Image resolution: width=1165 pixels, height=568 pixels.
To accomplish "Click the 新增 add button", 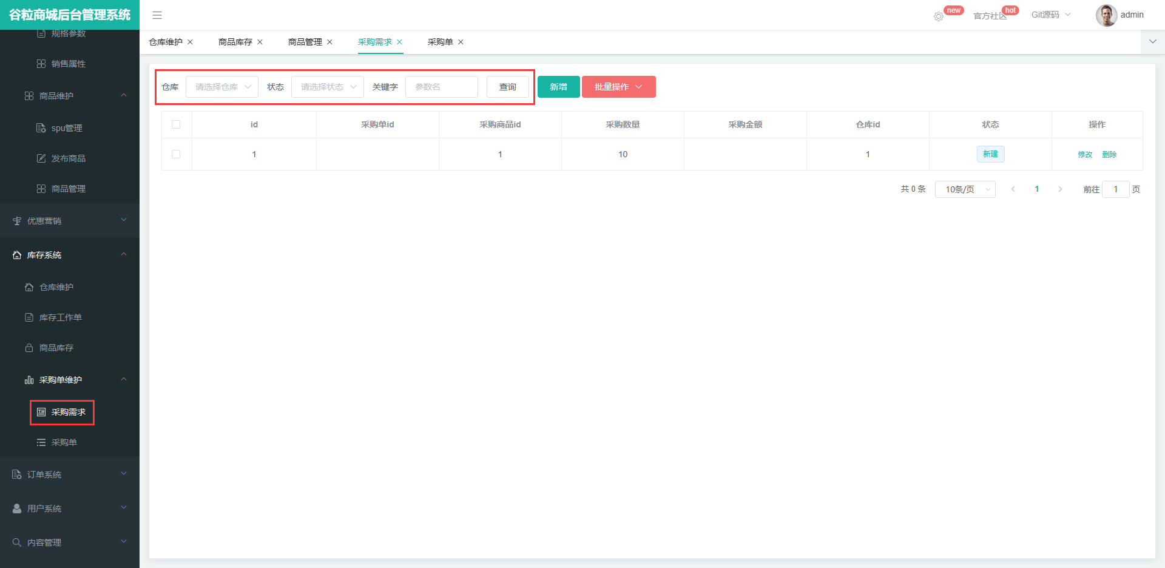I will coord(558,87).
